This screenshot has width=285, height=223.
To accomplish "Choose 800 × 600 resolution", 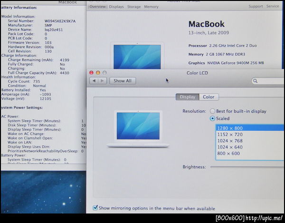I will click(x=250, y=153).
